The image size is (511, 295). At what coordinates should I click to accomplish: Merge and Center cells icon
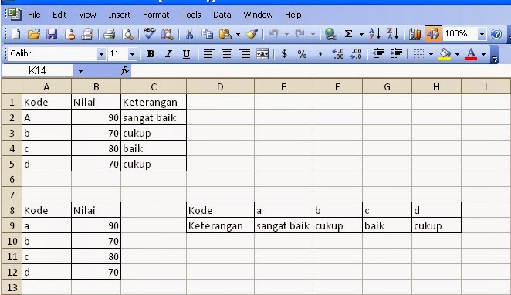(x=262, y=54)
